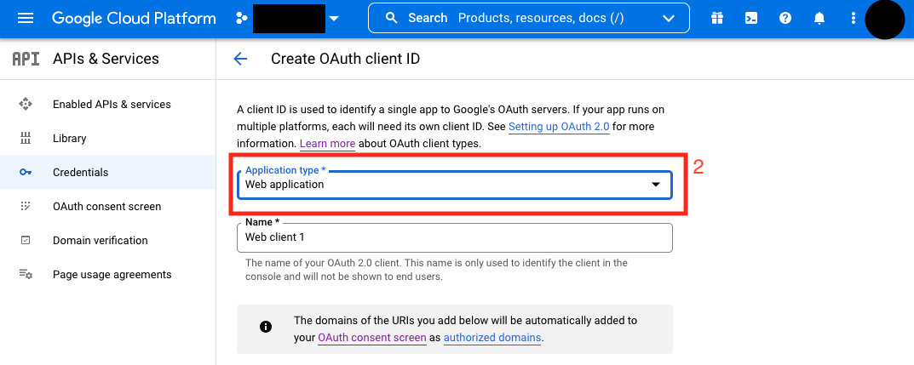This screenshot has height=365, width=914.
Task: Open the Learn more link
Action: (328, 143)
